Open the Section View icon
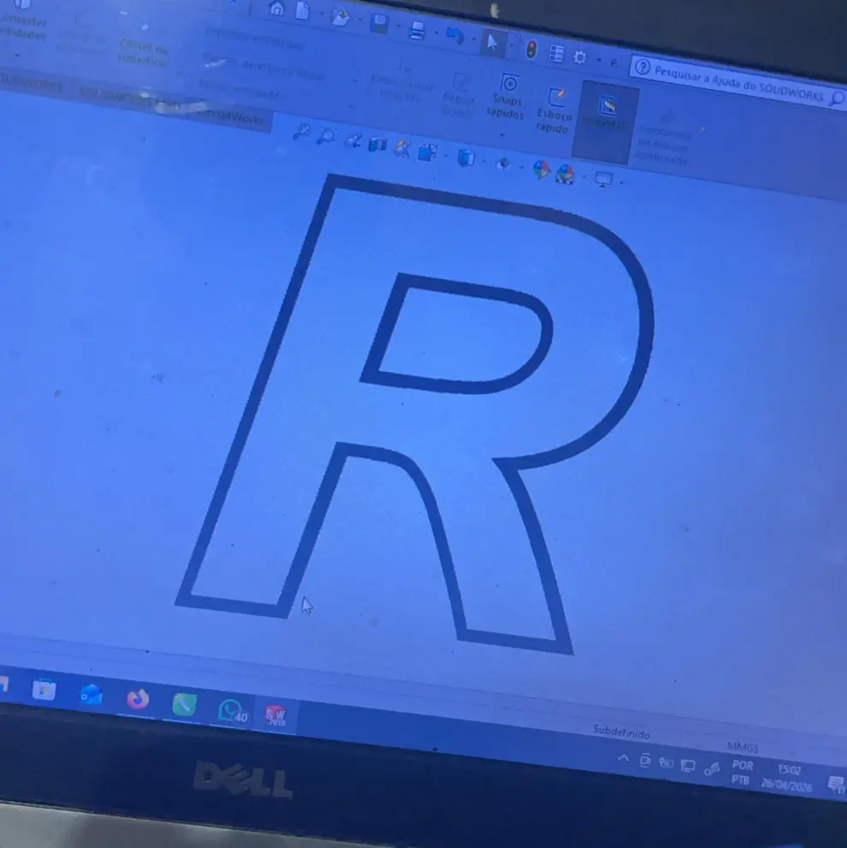This screenshot has width=847, height=848. 377,145
